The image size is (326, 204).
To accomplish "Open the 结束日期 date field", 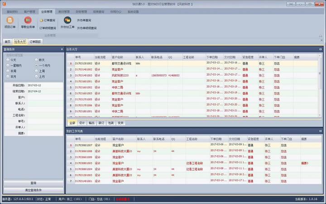I will 45,92.
